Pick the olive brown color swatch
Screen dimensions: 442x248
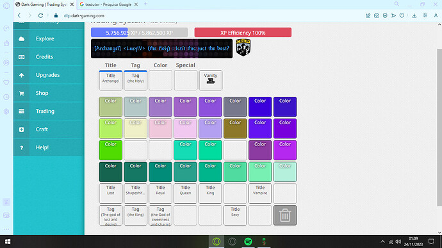click(235, 128)
